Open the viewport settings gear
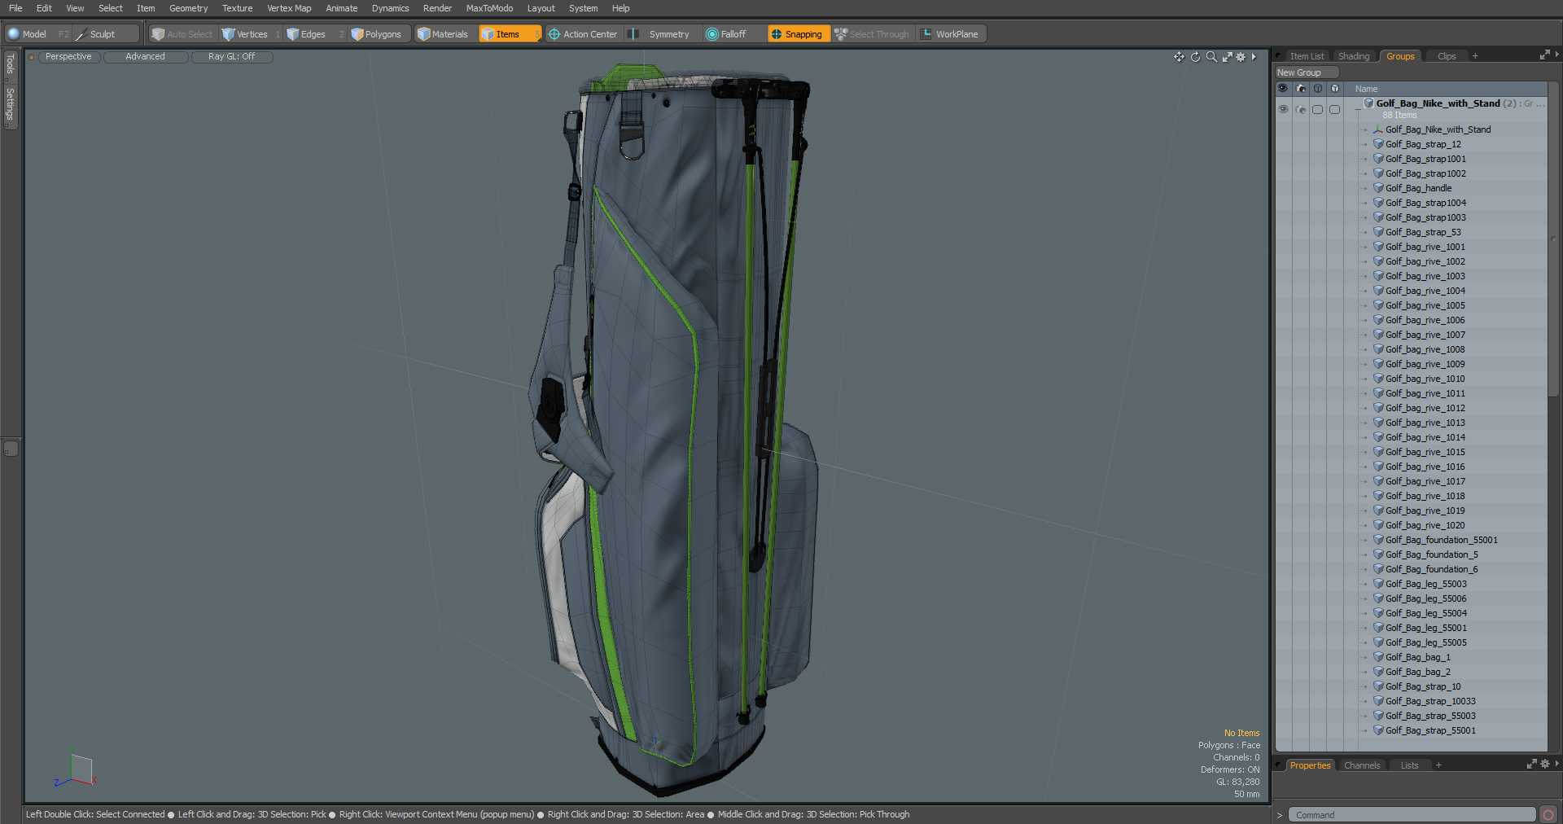Image resolution: width=1563 pixels, height=824 pixels. coord(1241,57)
